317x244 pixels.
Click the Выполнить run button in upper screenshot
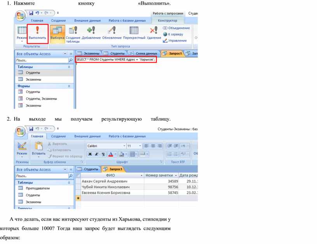pos(37,33)
